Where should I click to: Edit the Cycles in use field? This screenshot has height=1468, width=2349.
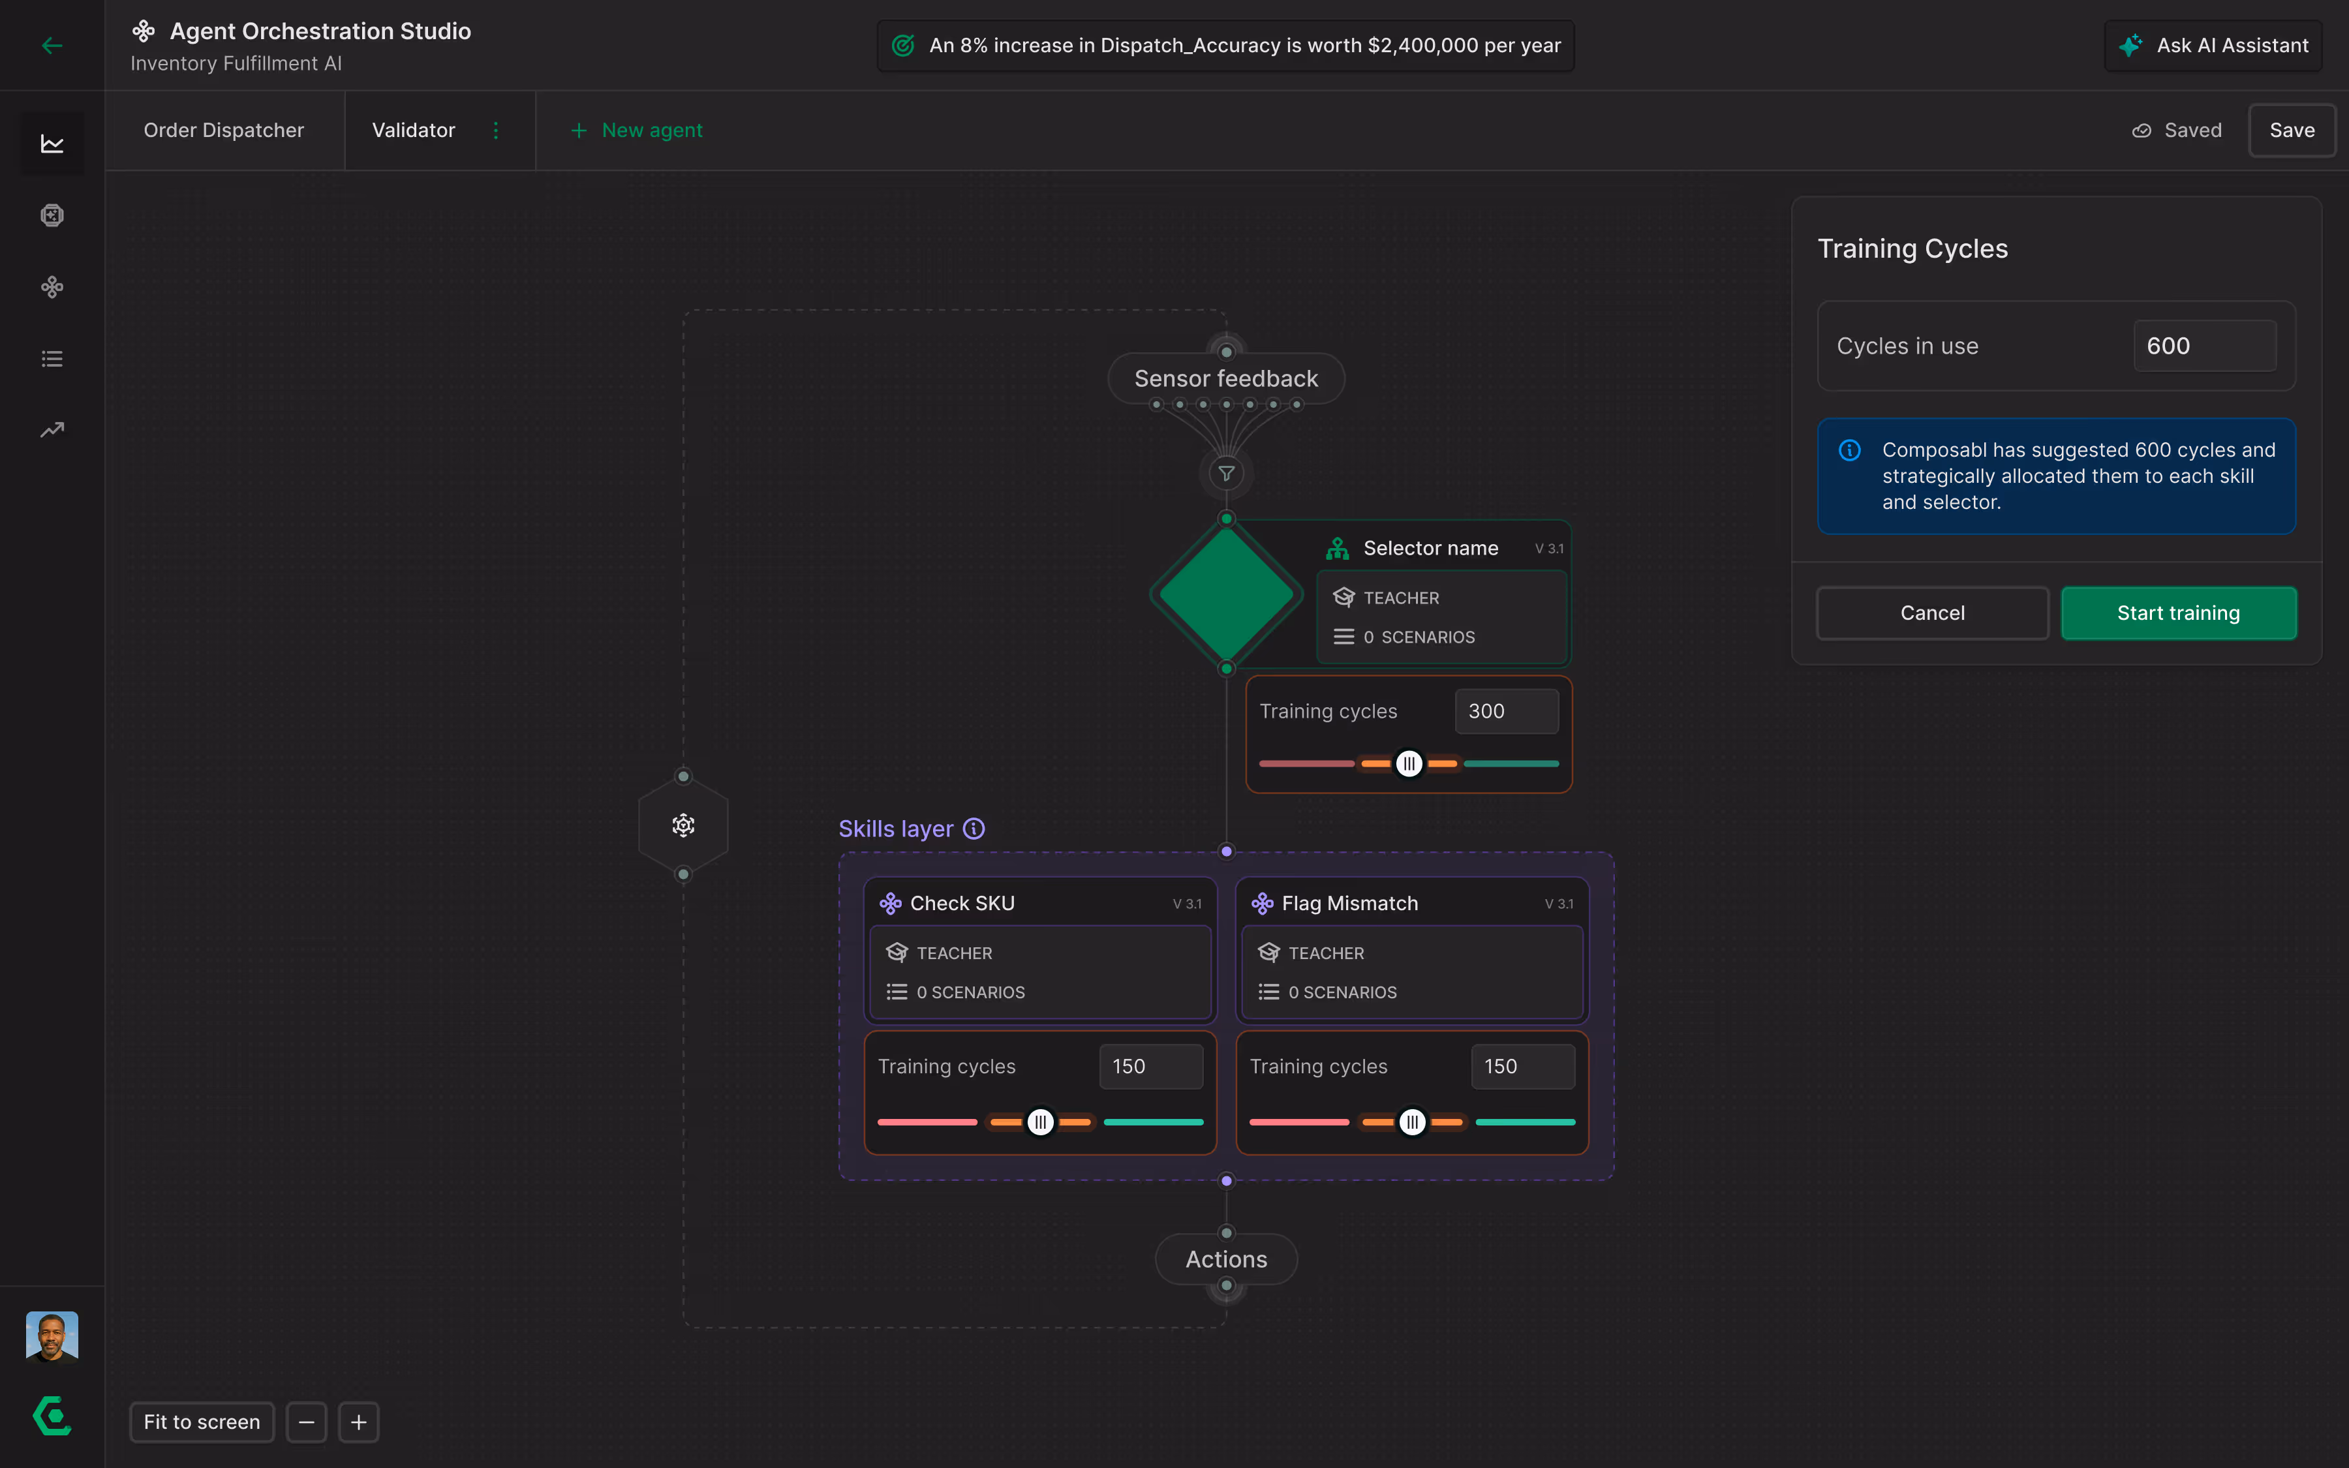pos(2204,346)
